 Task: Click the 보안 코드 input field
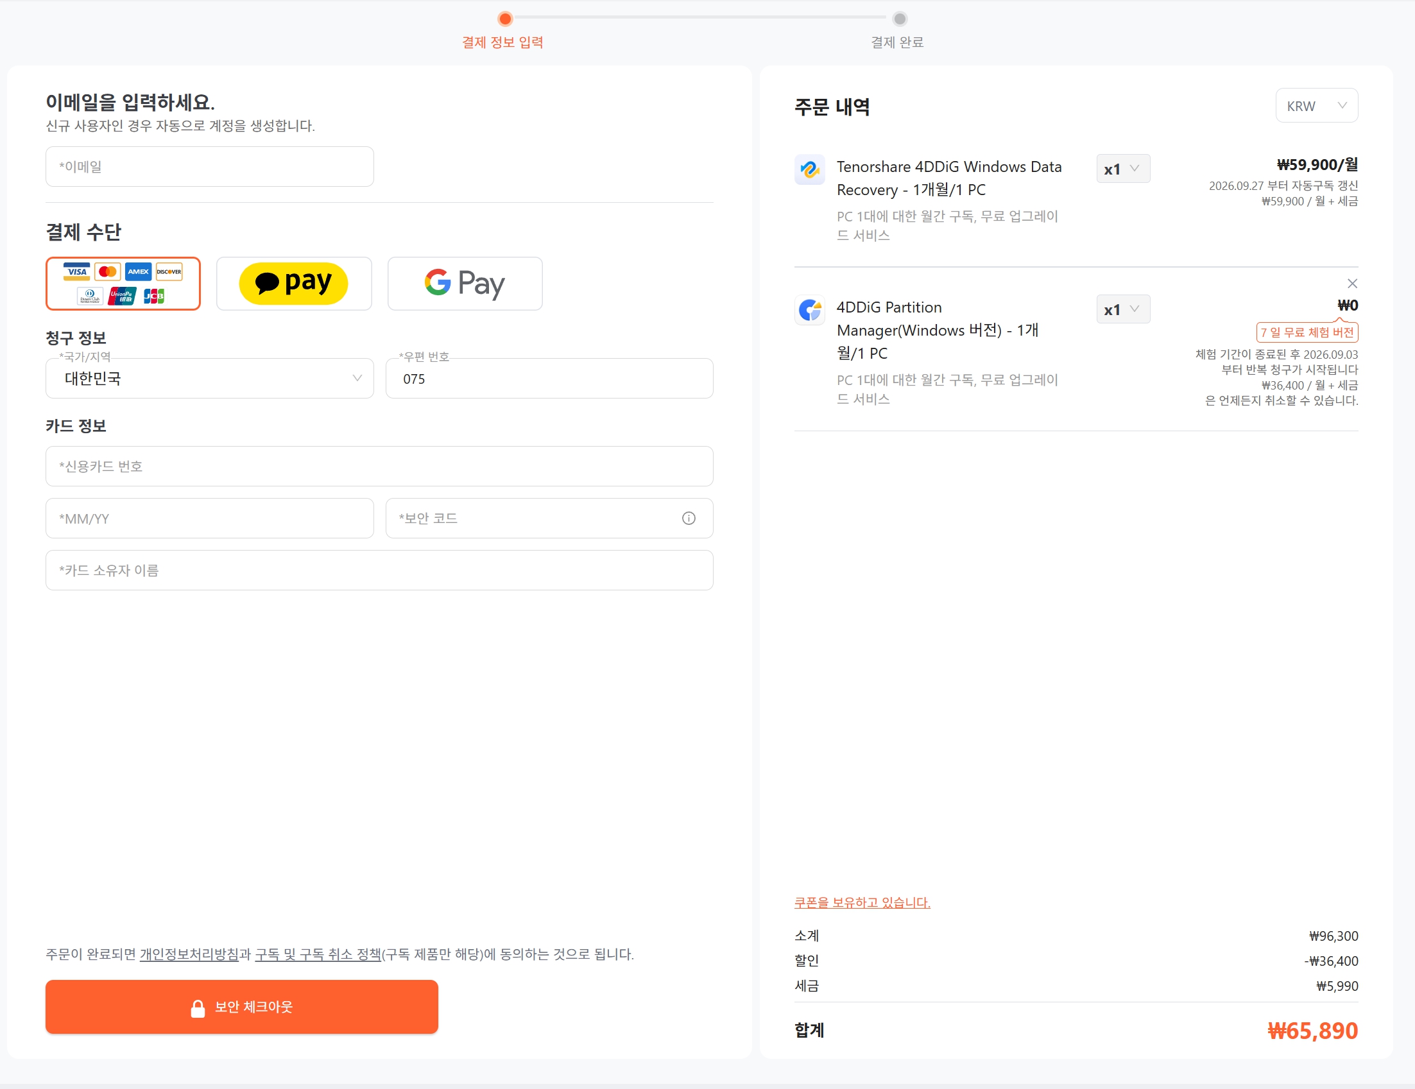tap(549, 519)
